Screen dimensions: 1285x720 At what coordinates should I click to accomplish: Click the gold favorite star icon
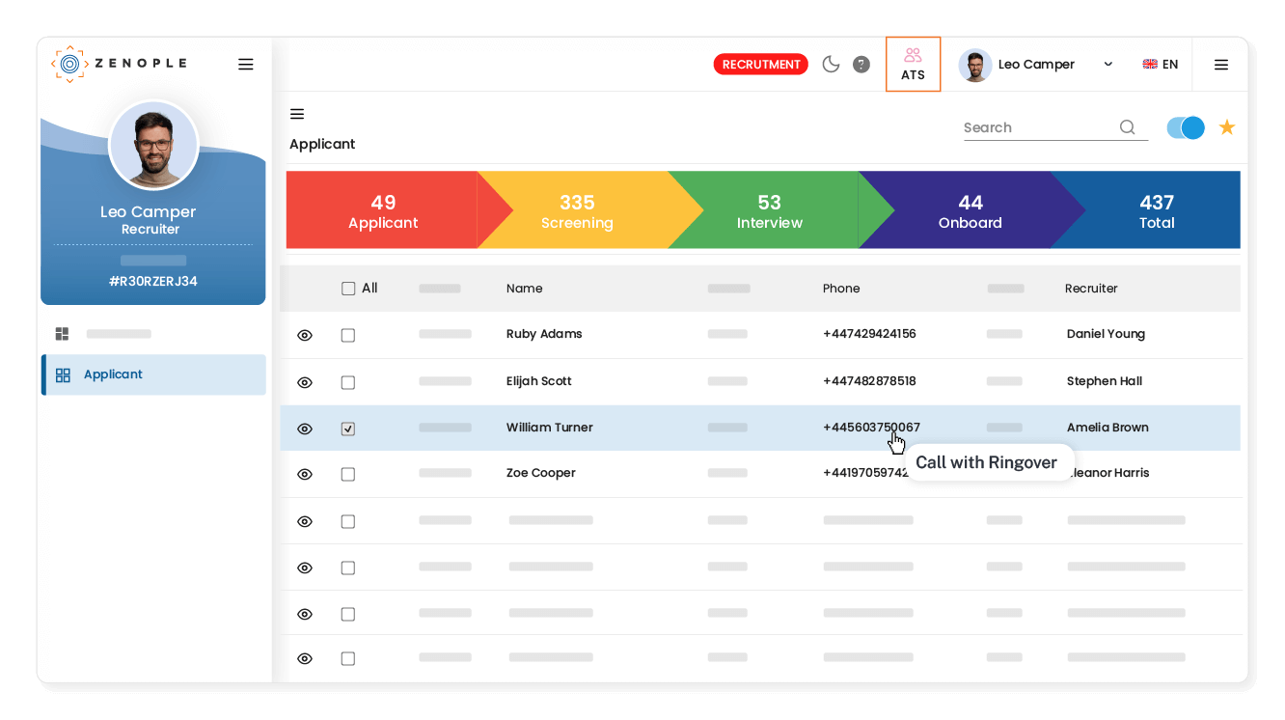[1226, 127]
